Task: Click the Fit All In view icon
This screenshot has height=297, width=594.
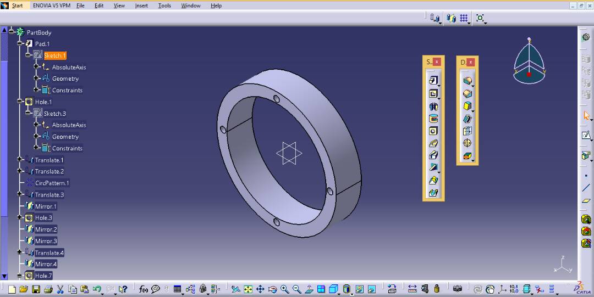Action: pos(248,289)
